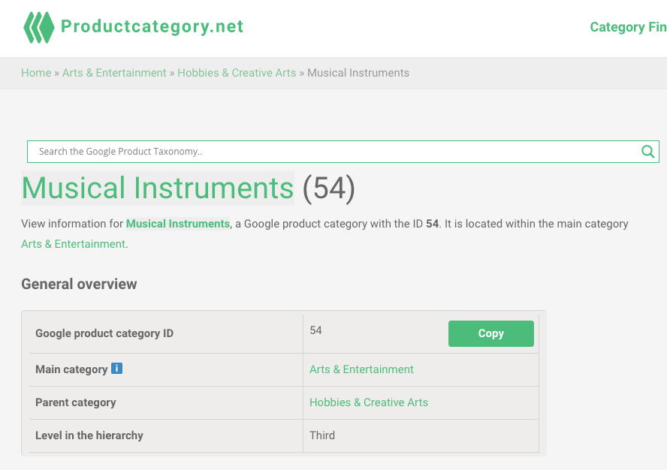Screen dimensions: 667x470
Task: Click the Productcategory.net diamond logo icon
Action: [39, 27]
